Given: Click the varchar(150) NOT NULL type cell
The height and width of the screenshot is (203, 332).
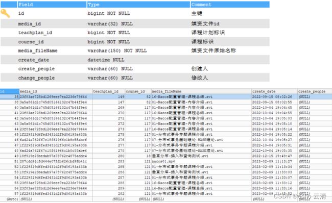Looking at the screenshot, I should pos(117,51).
